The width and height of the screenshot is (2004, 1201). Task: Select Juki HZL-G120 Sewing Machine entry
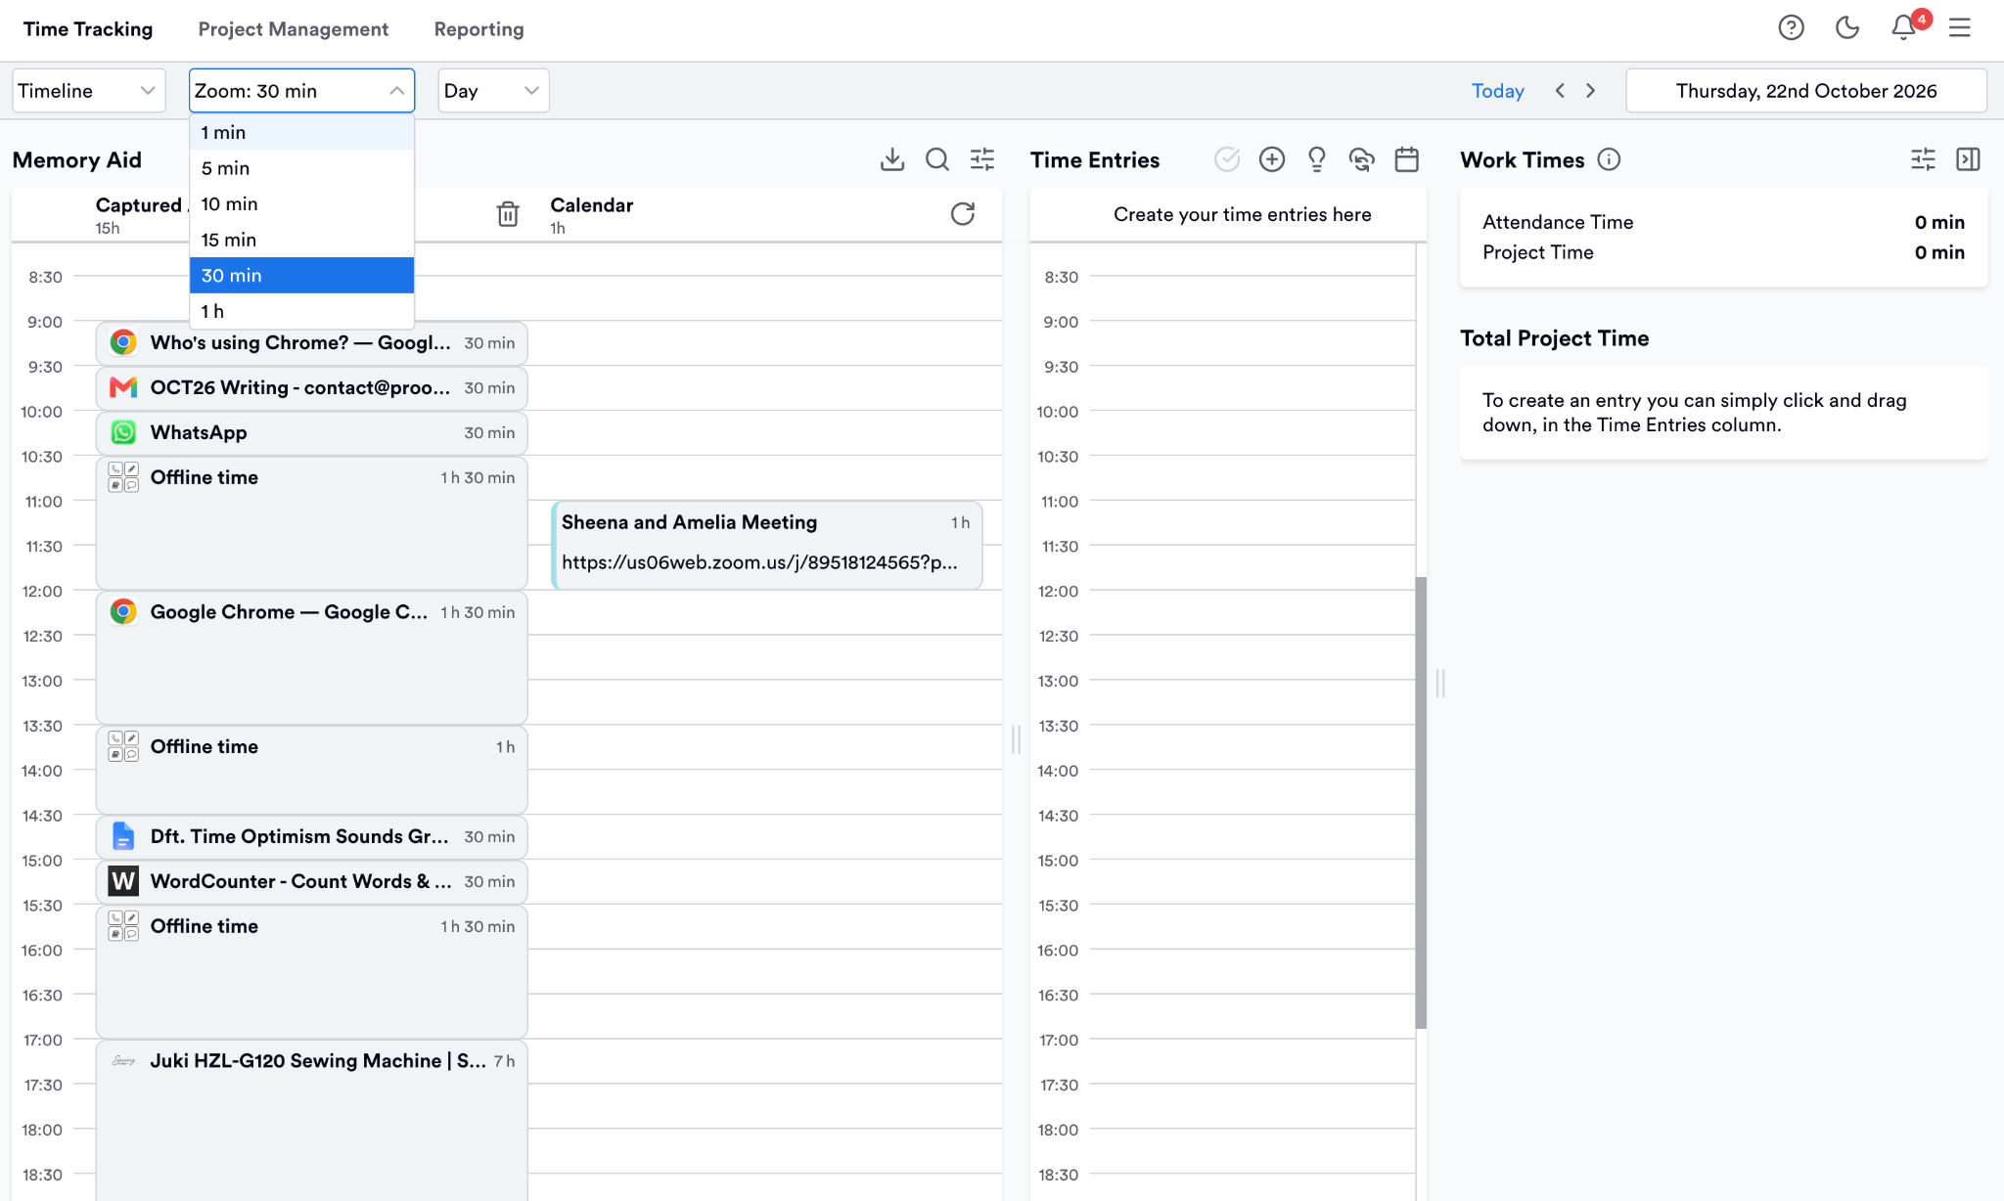pyautogui.click(x=311, y=1120)
